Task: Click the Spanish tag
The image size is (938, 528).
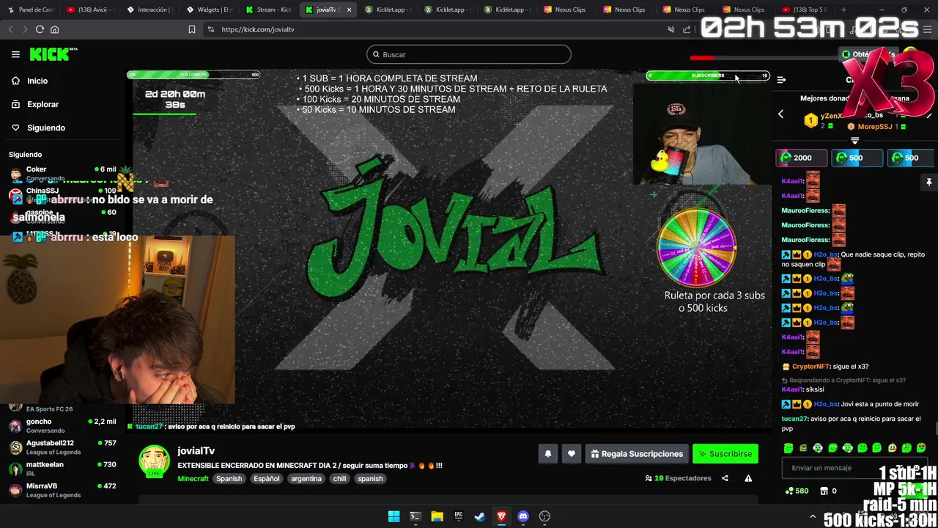Action: click(x=229, y=478)
